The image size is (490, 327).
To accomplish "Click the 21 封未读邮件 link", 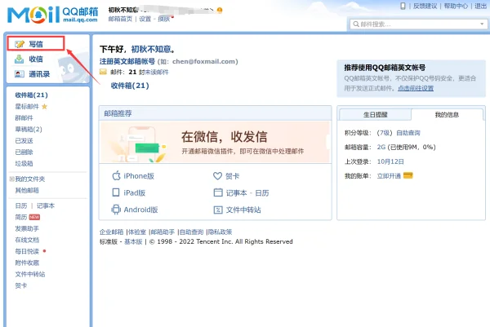I will (149, 72).
